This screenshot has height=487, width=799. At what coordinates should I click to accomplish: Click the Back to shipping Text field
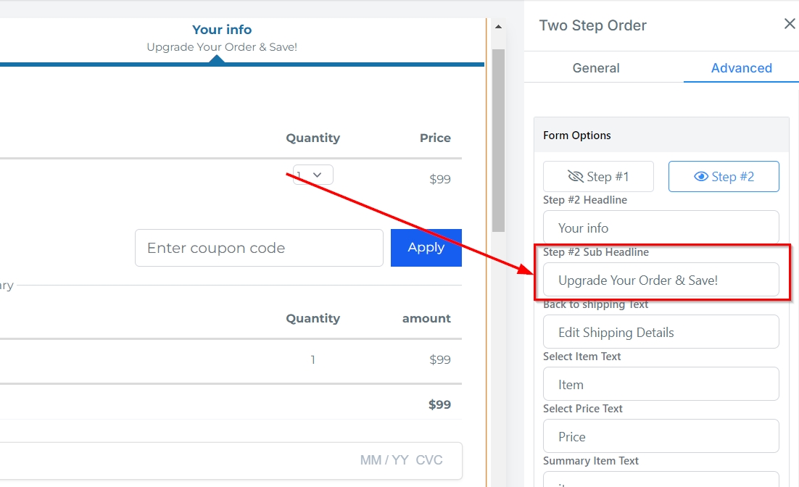click(661, 332)
